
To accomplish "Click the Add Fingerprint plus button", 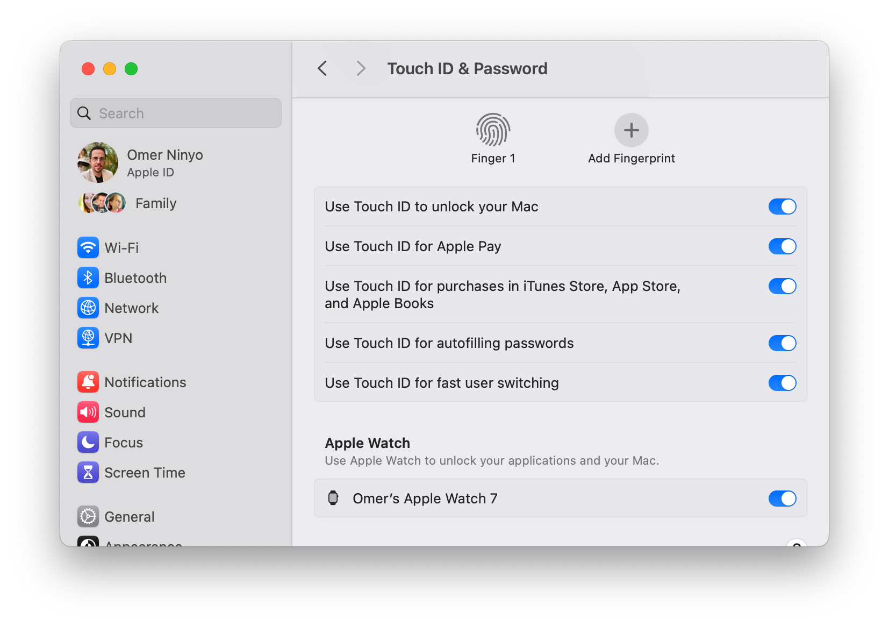I will (631, 130).
